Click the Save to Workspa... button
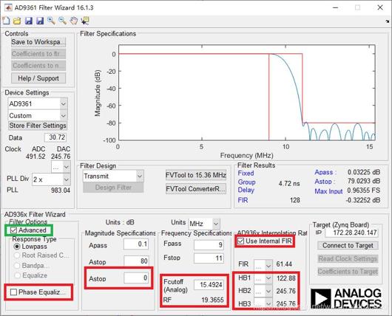Viewport: 392px width, 316px height. tap(38, 42)
